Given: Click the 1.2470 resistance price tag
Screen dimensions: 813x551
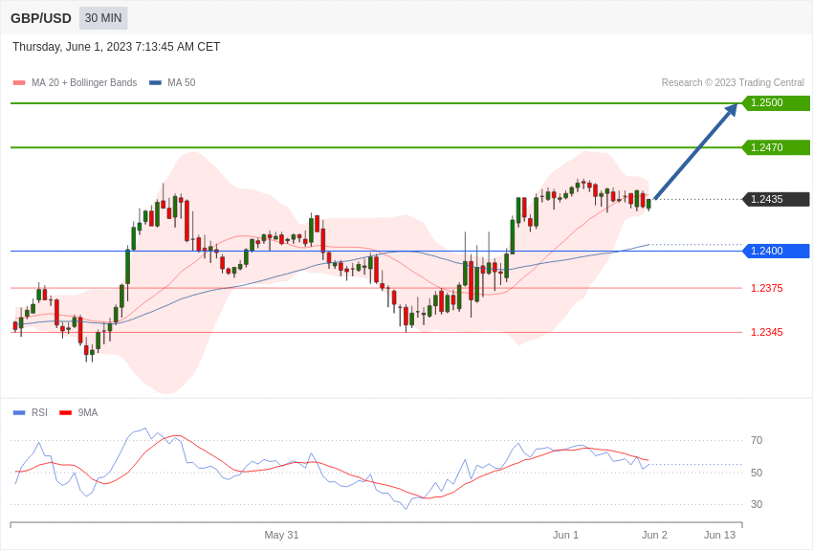Looking at the screenshot, I should pyautogui.click(x=776, y=147).
